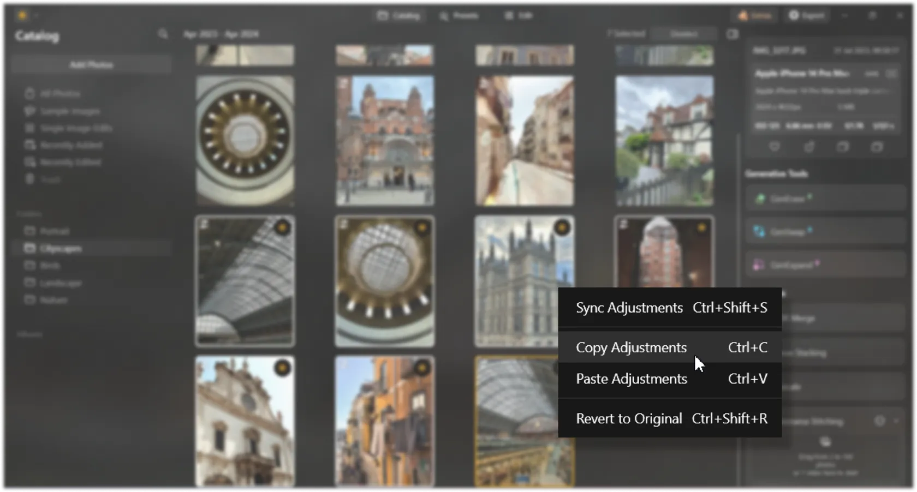Open the Cityscapes folder in sidebar

click(60, 249)
